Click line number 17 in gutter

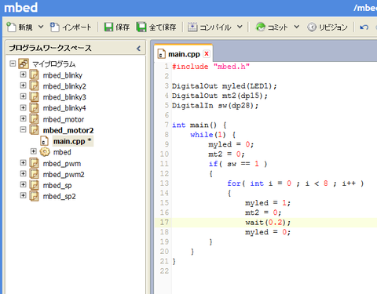click(x=164, y=223)
